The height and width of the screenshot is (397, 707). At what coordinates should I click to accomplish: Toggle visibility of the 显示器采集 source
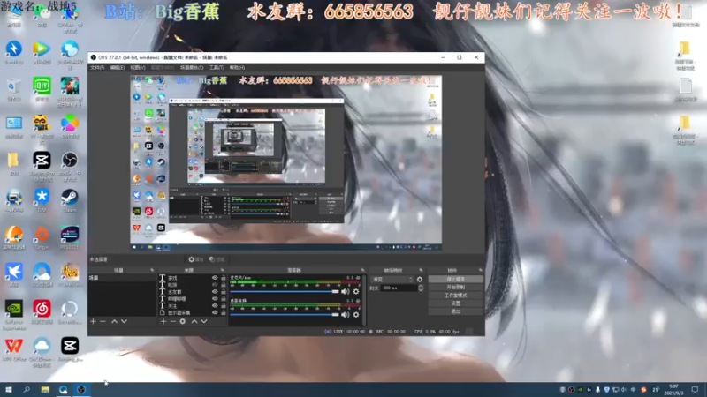(215, 312)
